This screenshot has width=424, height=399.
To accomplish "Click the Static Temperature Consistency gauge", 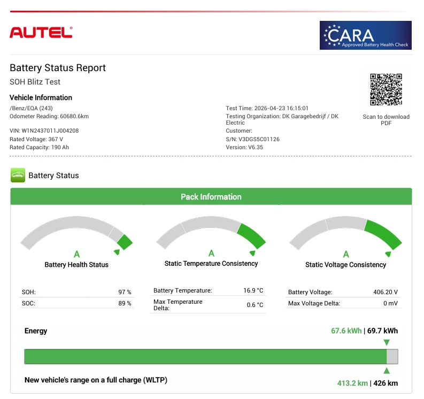I will pos(211,234).
